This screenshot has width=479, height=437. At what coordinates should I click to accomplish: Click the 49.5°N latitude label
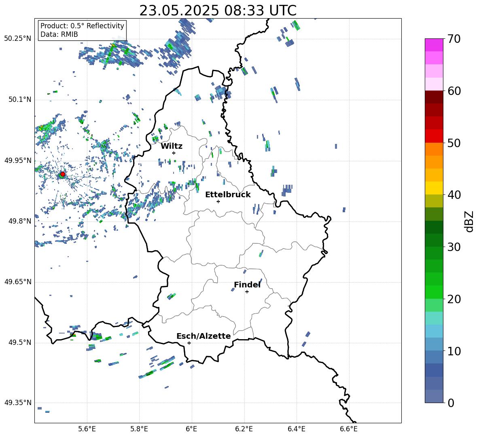pos(20,342)
